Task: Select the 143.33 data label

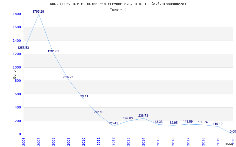Action: coord(158,122)
